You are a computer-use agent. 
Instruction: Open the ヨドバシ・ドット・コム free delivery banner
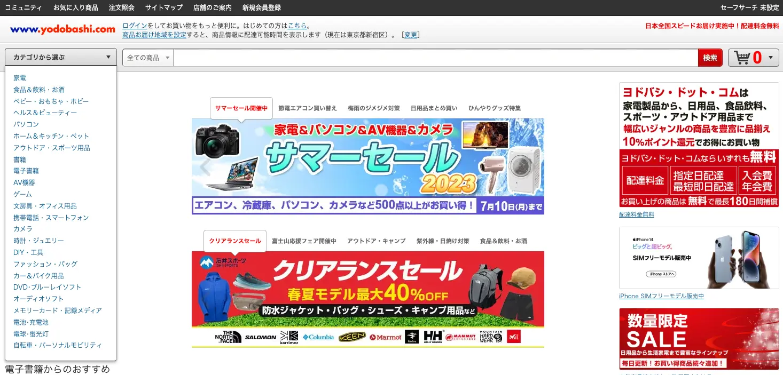[699, 145]
